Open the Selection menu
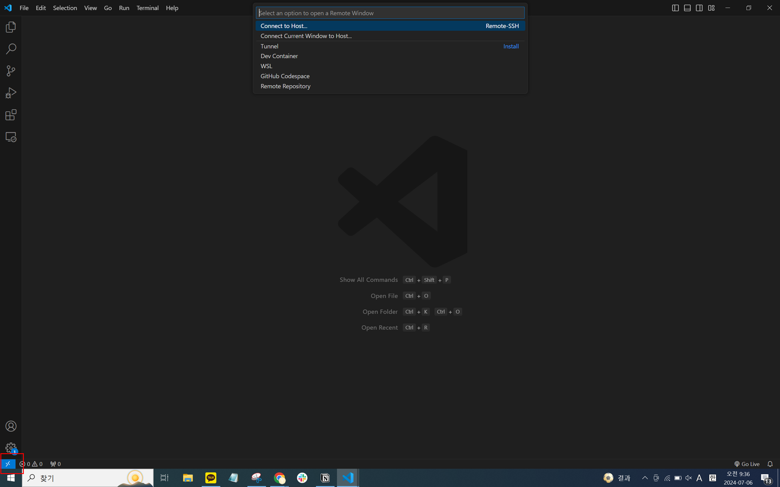Viewport: 780px width, 487px height. click(65, 8)
